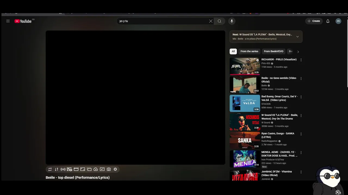
Task: Open the account avatar menu
Action: [x=338, y=21]
